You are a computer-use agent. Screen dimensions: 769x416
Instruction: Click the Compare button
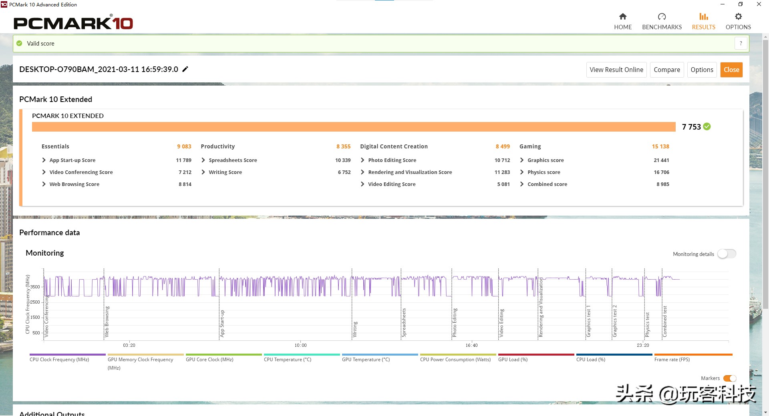click(666, 70)
